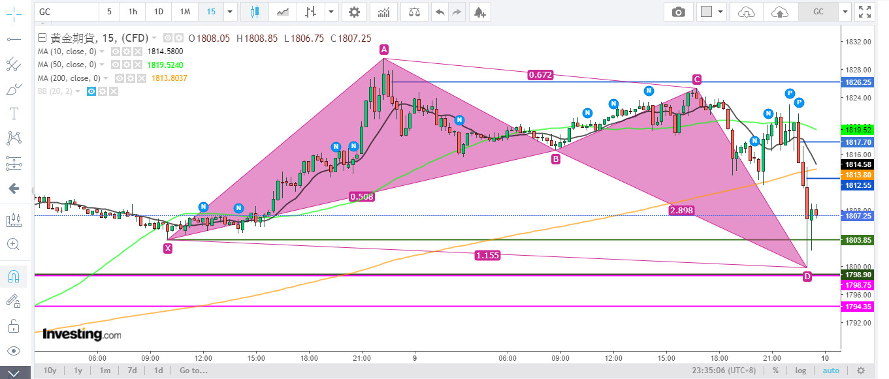Click the left back arrow in sidebar
Screen dimensions: 889x379
13,189
